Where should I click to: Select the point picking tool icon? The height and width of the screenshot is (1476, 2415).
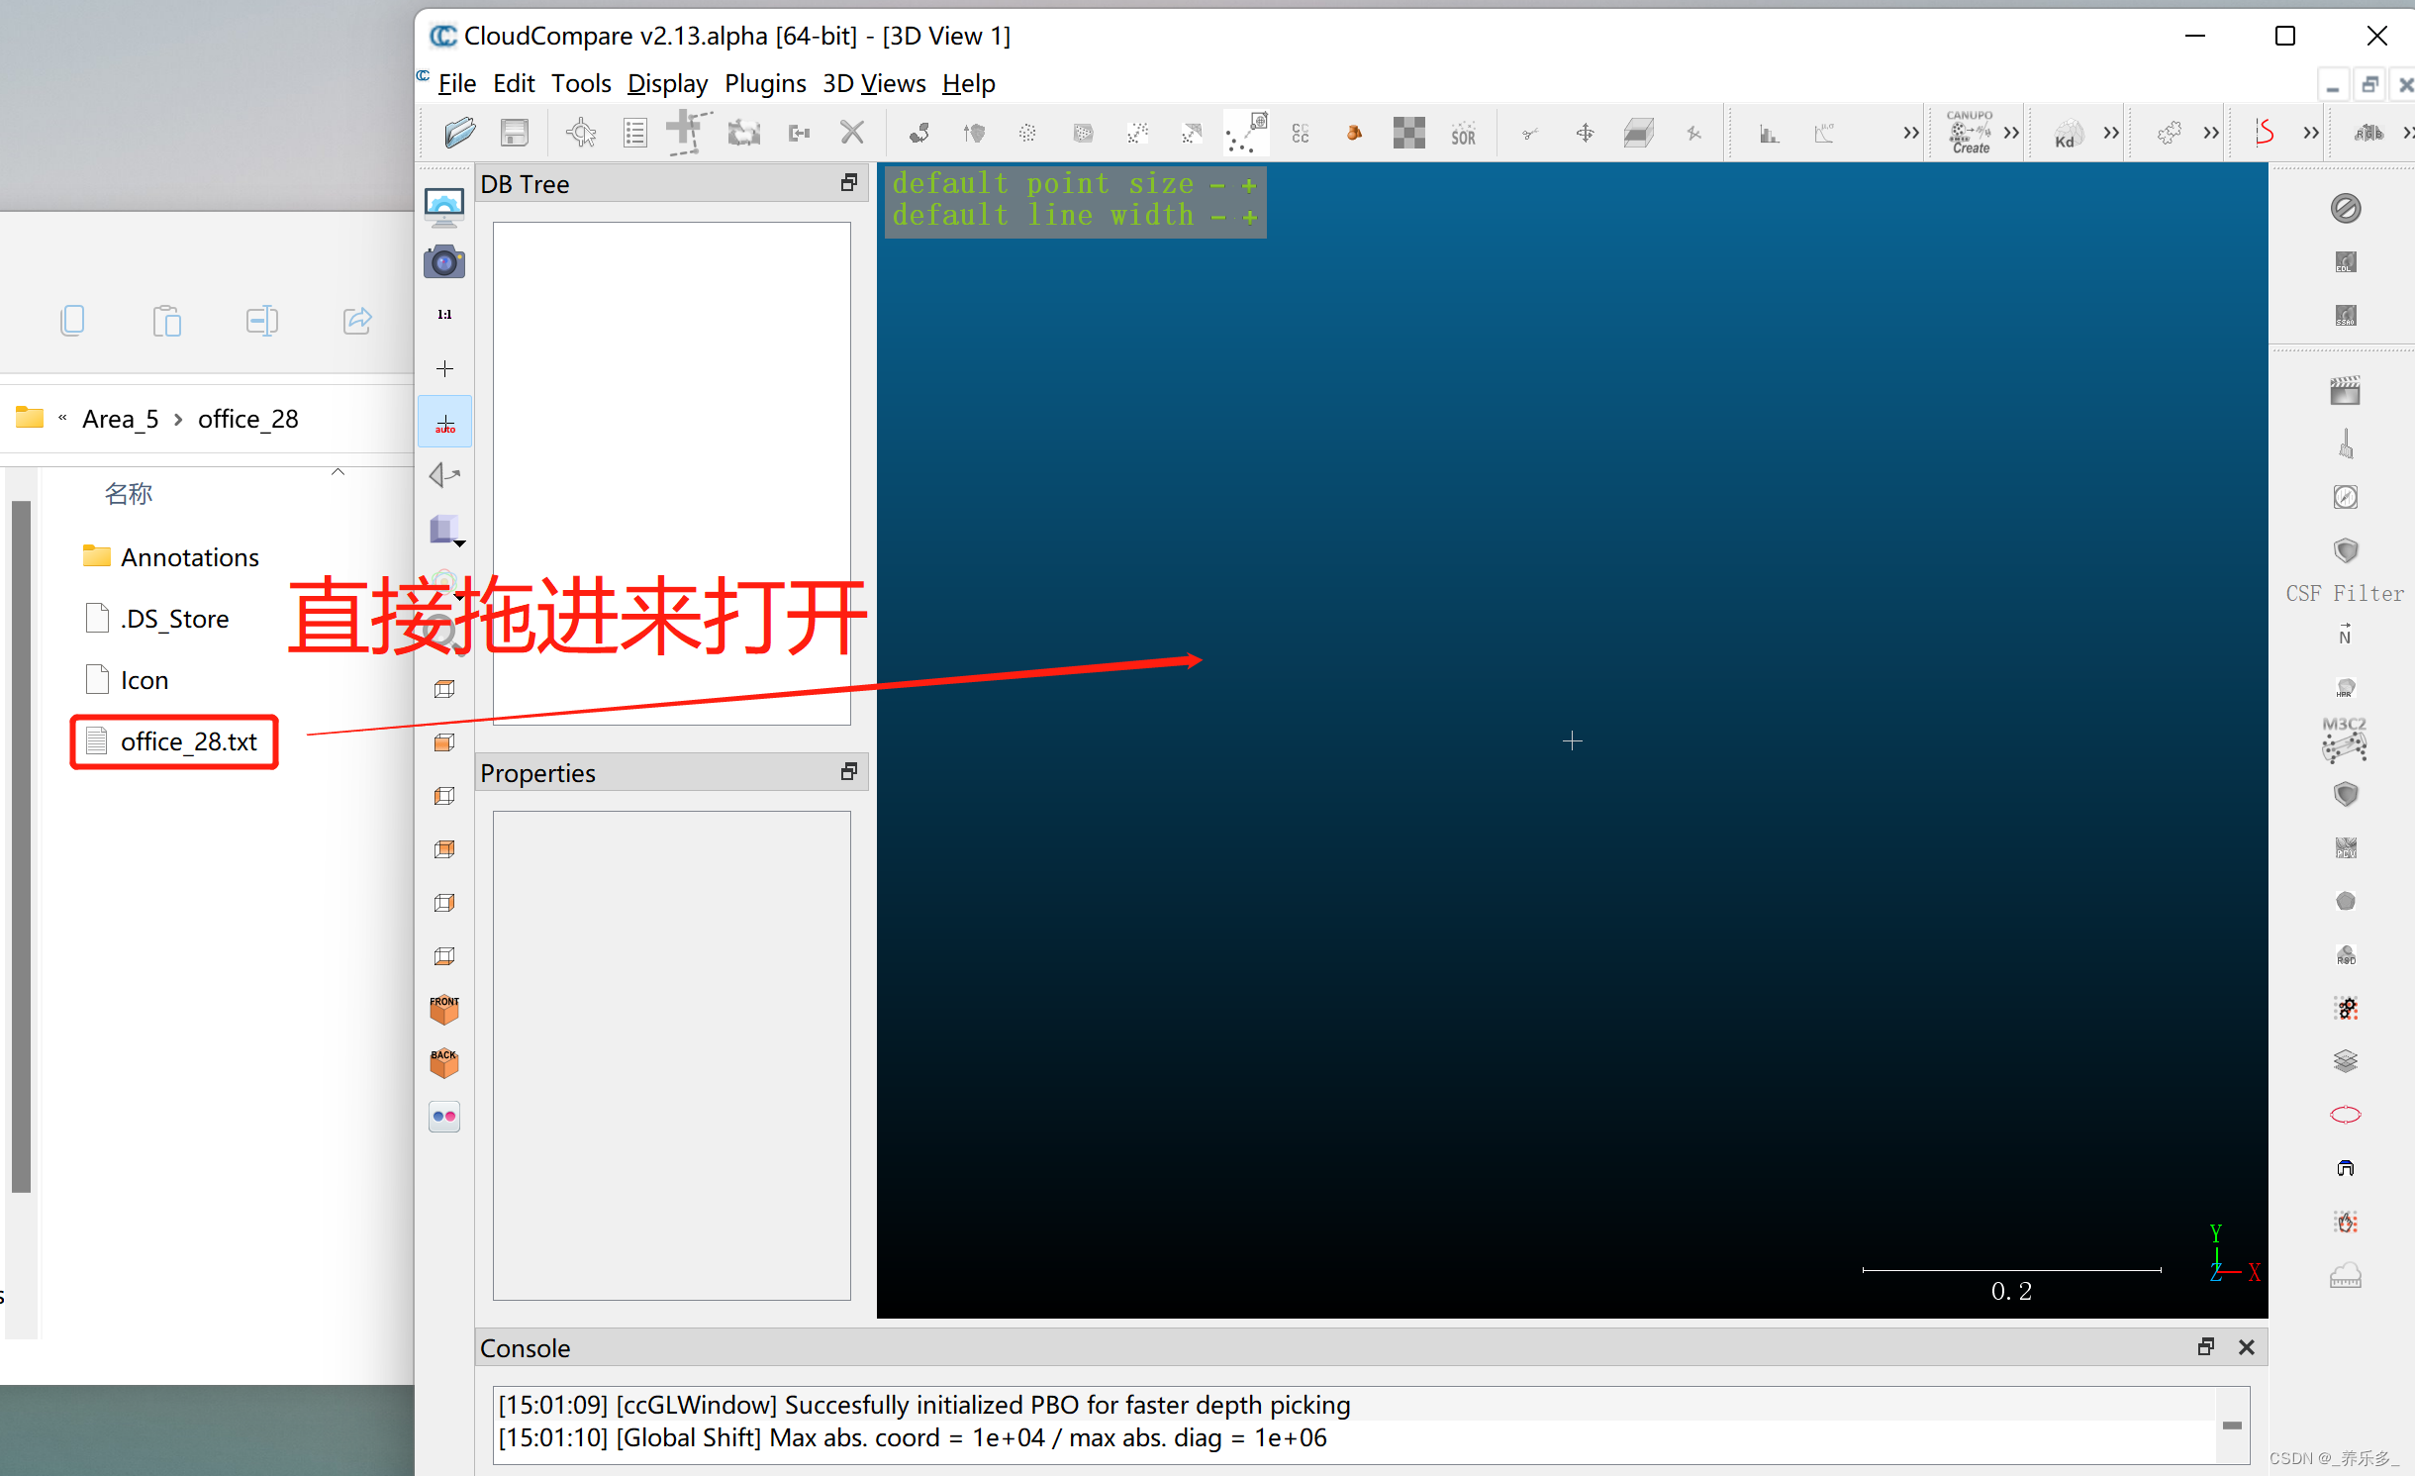pyautogui.click(x=581, y=133)
